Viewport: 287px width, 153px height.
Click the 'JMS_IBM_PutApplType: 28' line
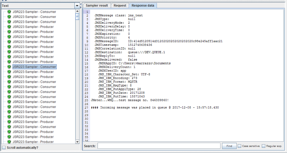pyautogui.click(x=120, y=89)
